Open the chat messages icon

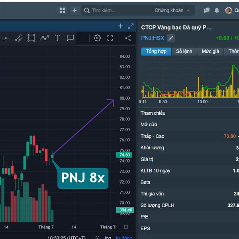[x=207, y=10]
